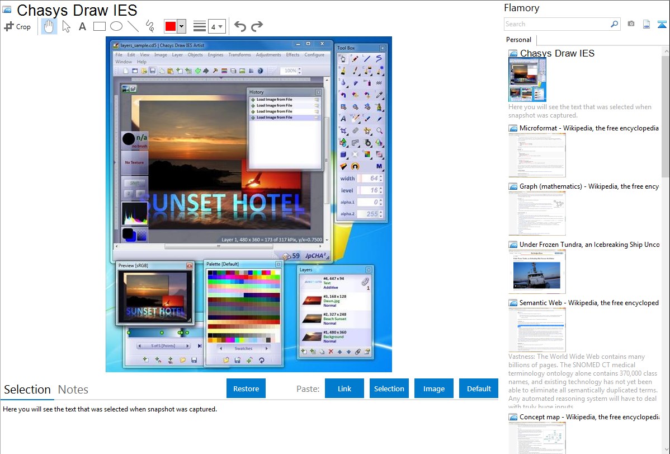Image resolution: width=670 pixels, height=454 pixels.
Task: Open the line width dropdown showing 4
Action: 216,26
